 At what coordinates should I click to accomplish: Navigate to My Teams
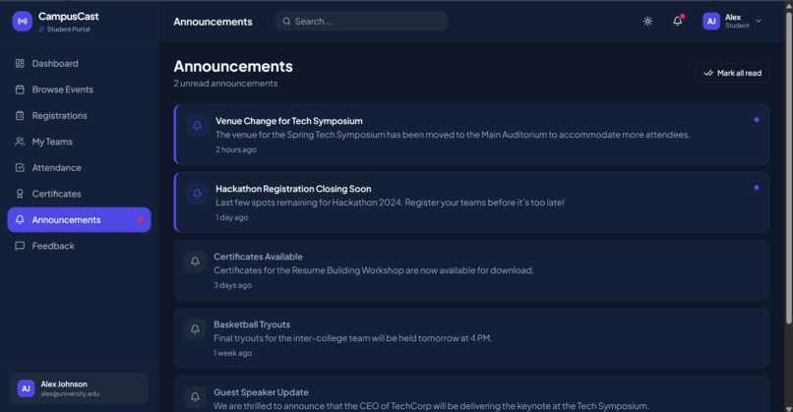[x=79, y=142]
